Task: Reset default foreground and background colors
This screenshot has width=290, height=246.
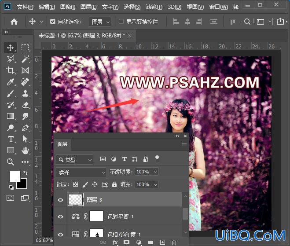Action: click(x=11, y=187)
